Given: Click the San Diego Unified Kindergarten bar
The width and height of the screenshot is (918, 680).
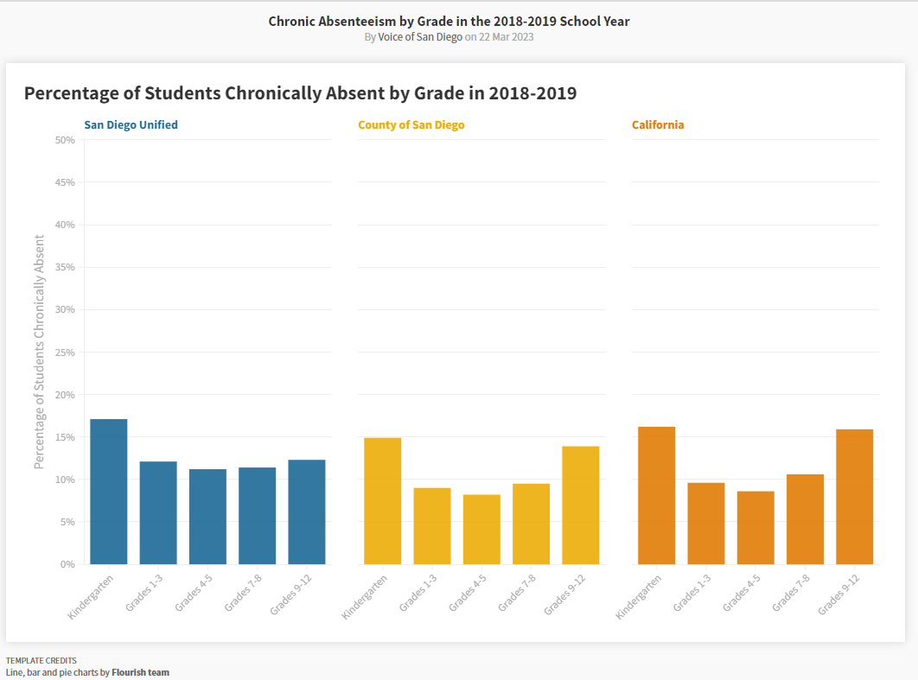Looking at the screenshot, I should coord(109,492).
